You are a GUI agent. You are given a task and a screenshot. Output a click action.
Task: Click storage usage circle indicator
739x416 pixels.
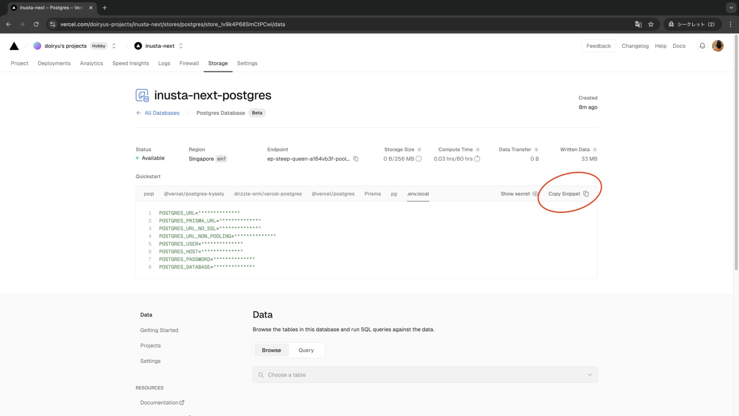(419, 159)
